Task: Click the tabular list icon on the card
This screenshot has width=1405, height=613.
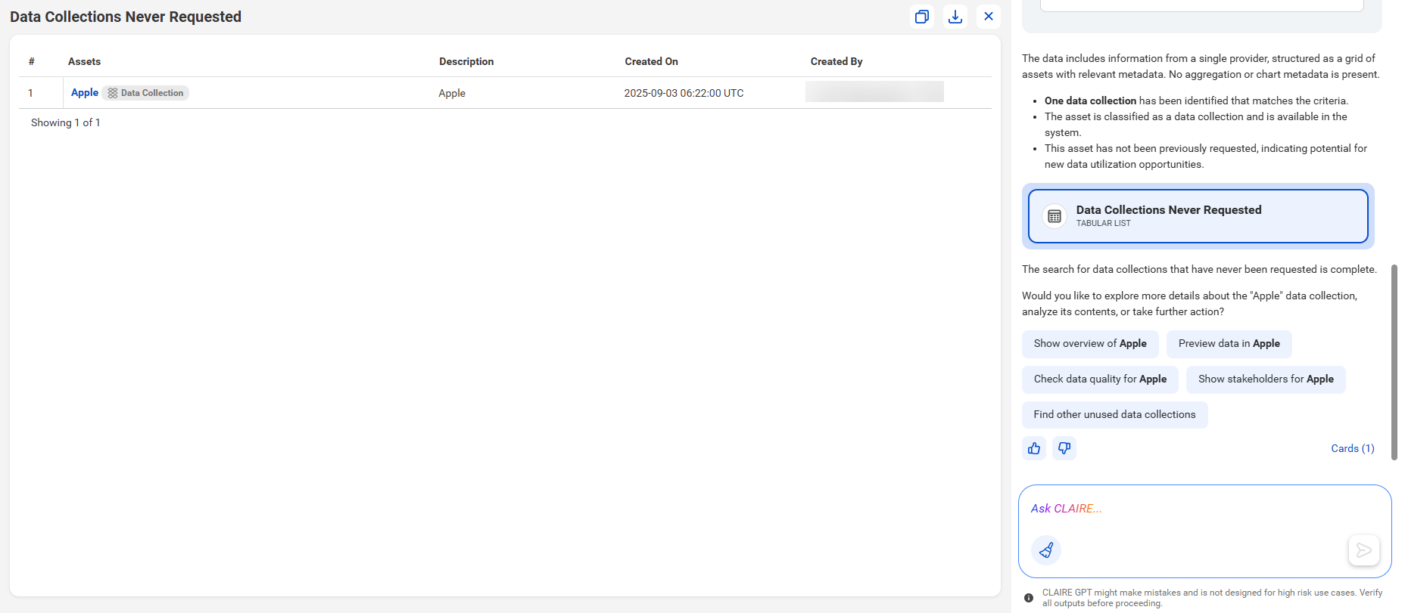Action: coord(1054,216)
